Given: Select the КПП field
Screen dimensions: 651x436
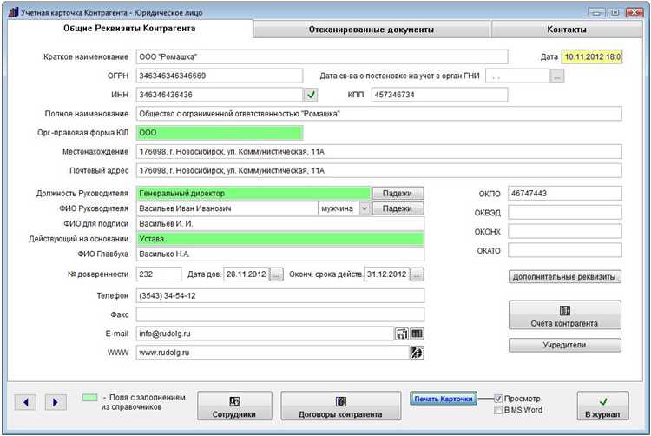Looking at the screenshot, I should coord(439,95).
